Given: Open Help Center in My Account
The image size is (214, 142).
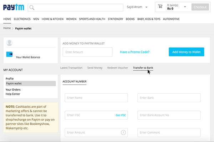Looking at the screenshot, I should pyautogui.click(x=13, y=94).
